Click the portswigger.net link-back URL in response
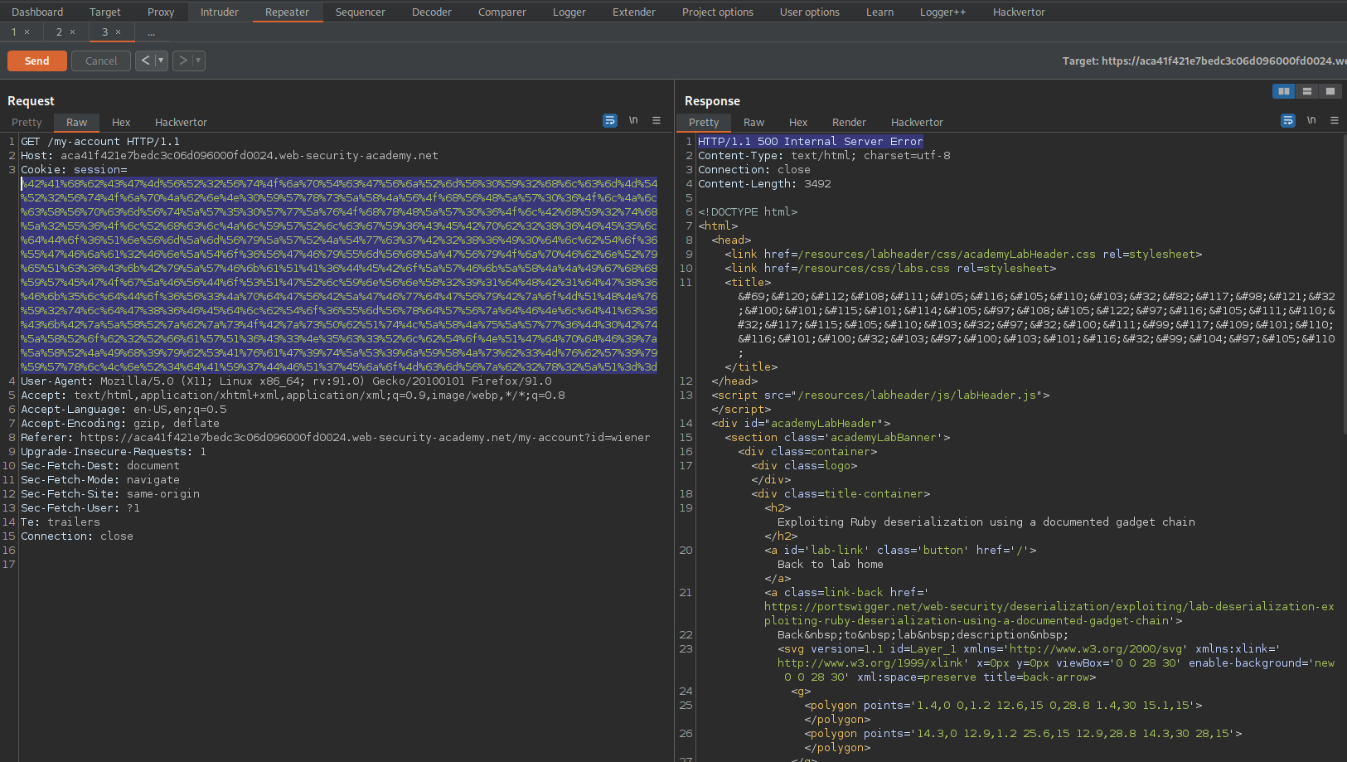This screenshot has width=1347, height=762. tap(1049, 614)
